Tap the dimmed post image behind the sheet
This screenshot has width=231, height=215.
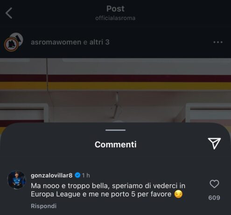115,90
